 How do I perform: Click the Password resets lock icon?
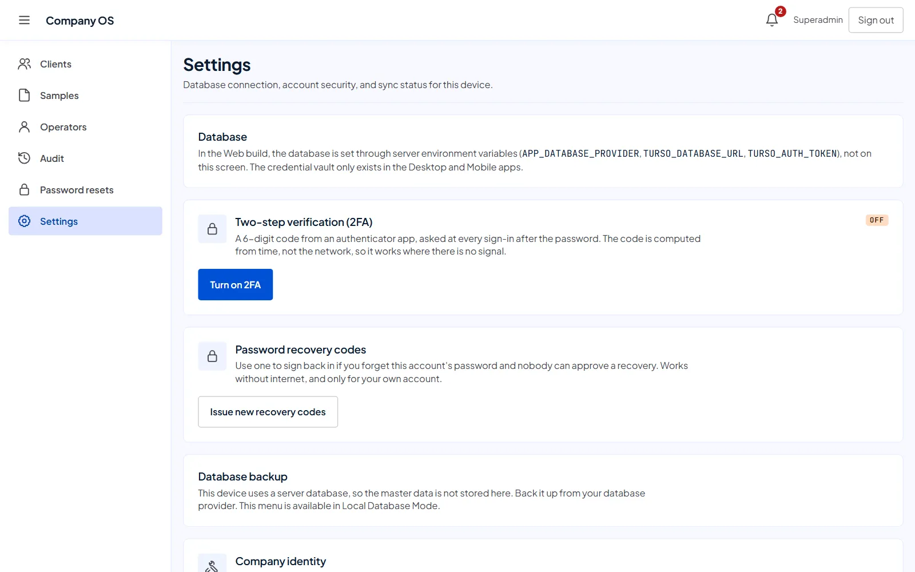tap(24, 190)
